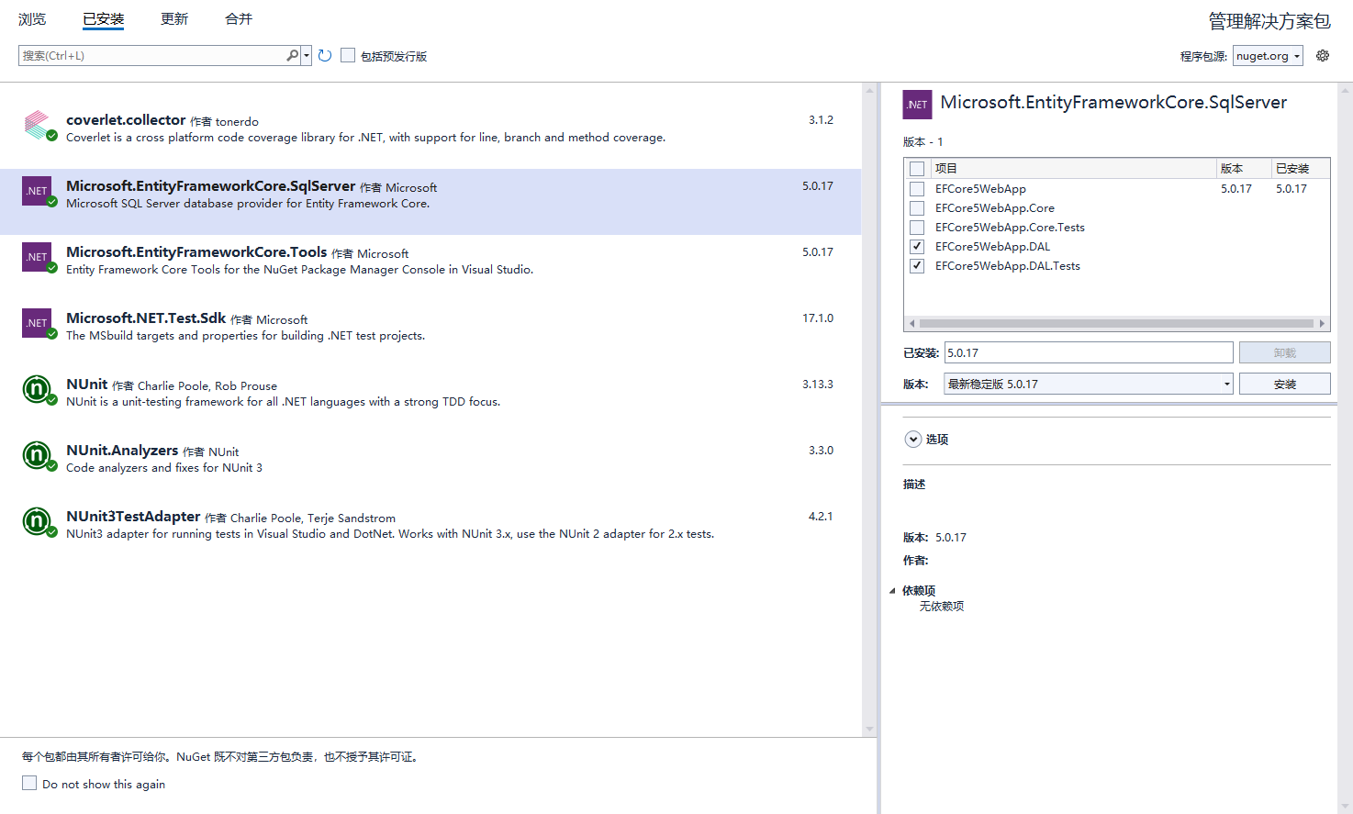Click the NUnit.Analyzers package icon
The height and width of the screenshot is (814, 1353).
(38, 456)
